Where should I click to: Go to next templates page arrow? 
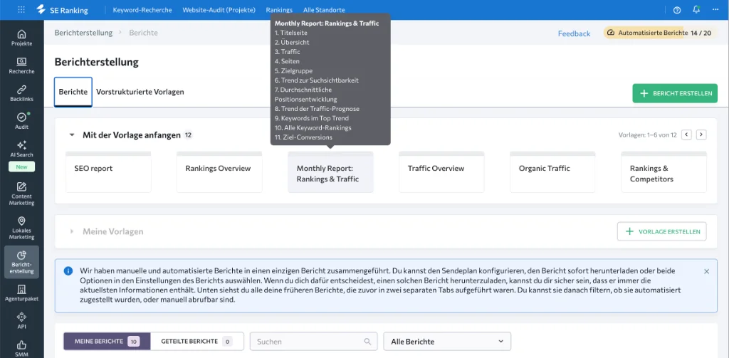pos(701,135)
